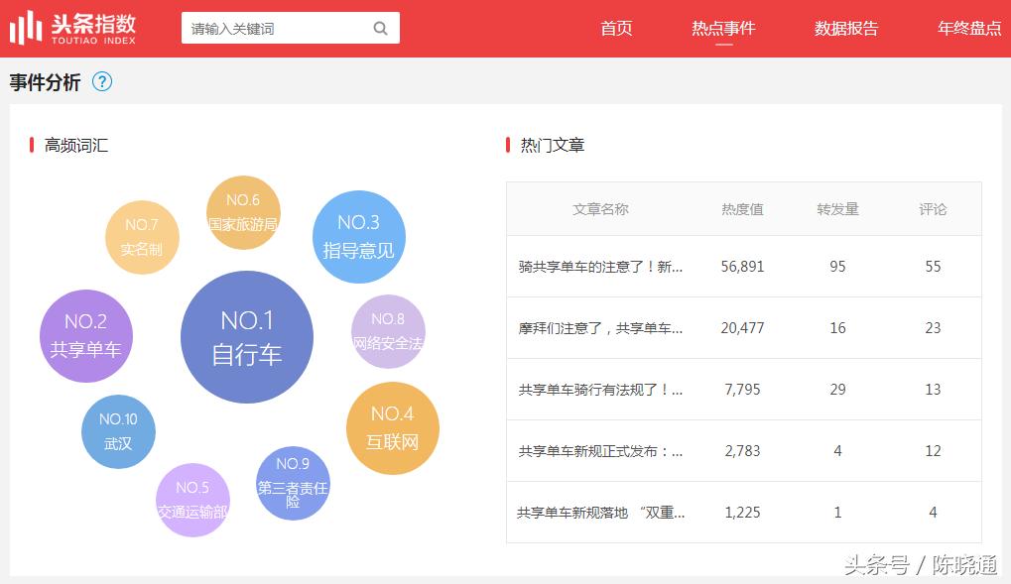
Task: Switch to the 首页 tab
Action: 615,29
